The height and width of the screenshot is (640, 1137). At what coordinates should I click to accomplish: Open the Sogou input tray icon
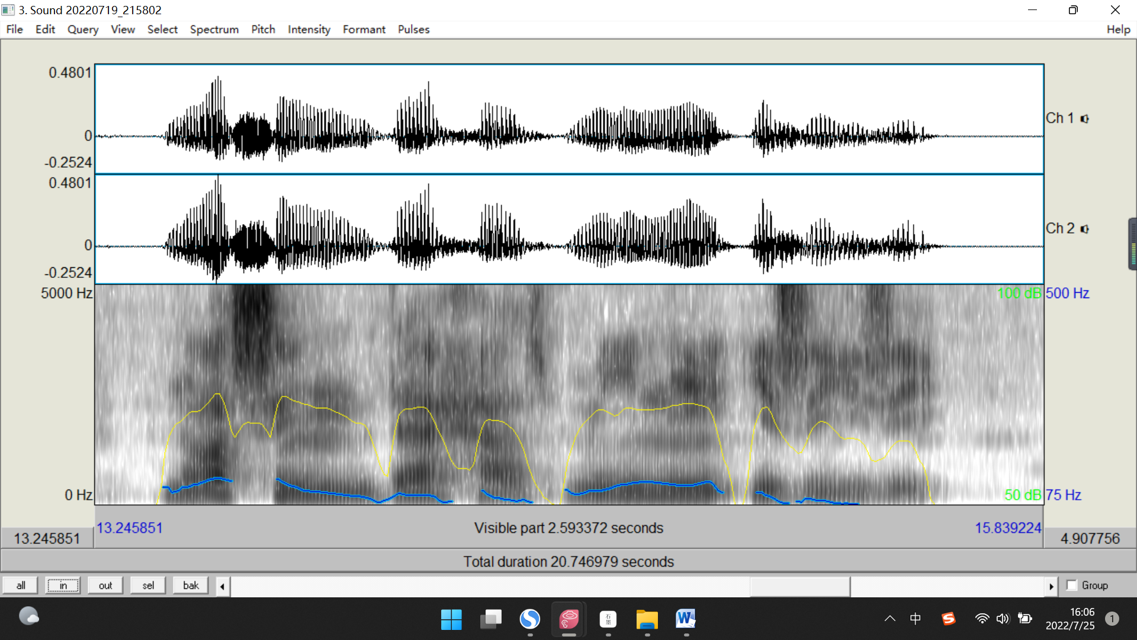[948, 619]
